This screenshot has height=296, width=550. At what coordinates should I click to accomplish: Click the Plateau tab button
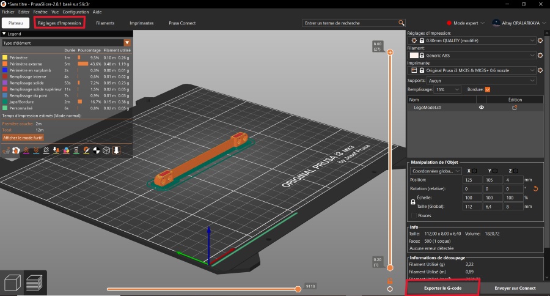pos(15,23)
